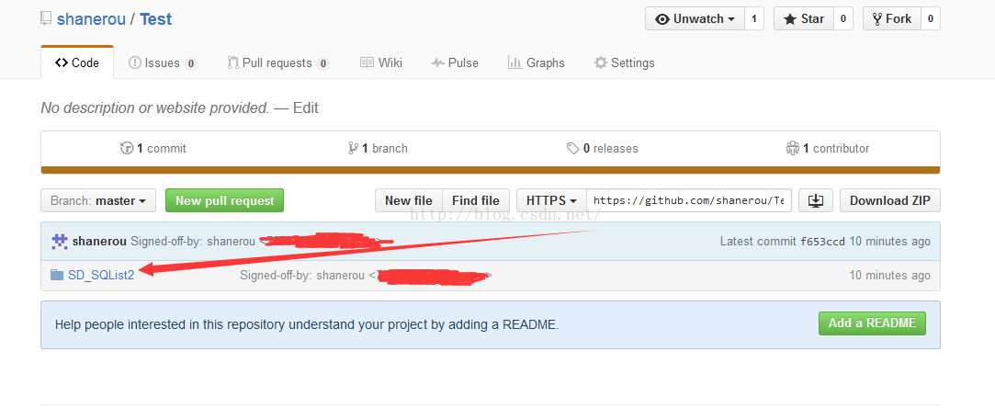Switch to the Issues tab

pyautogui.click(x=164, y=62)
